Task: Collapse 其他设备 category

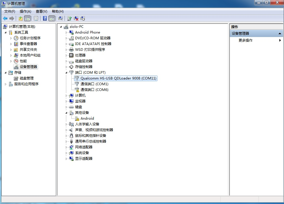Action: click(x=66, y=113)
